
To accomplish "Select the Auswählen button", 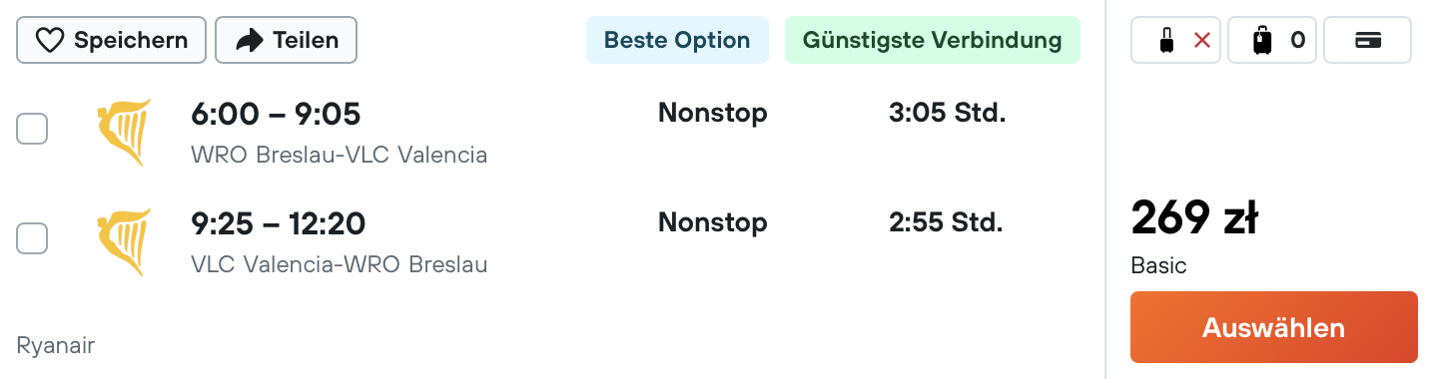I will coord(1274,327).
